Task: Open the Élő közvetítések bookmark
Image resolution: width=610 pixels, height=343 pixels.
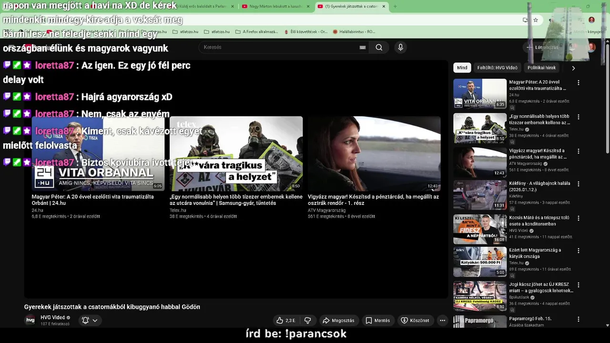Action: 305,32
